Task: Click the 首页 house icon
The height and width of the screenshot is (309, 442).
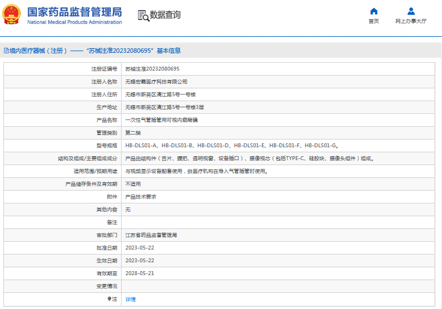Action: point(374,11)
